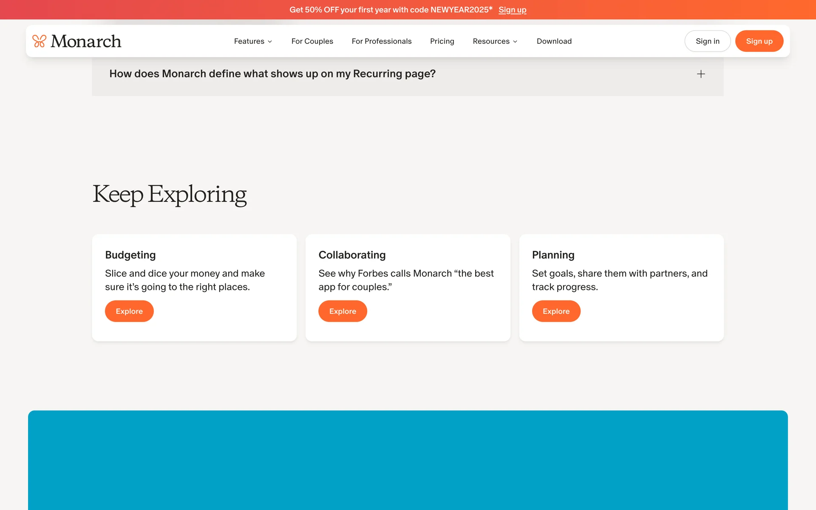Click Explore under Budgeting
This screenshot has width=816, height=510.
[129, 311]
